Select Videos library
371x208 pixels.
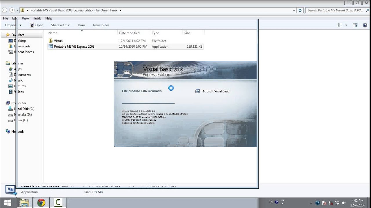coord(17,92)
